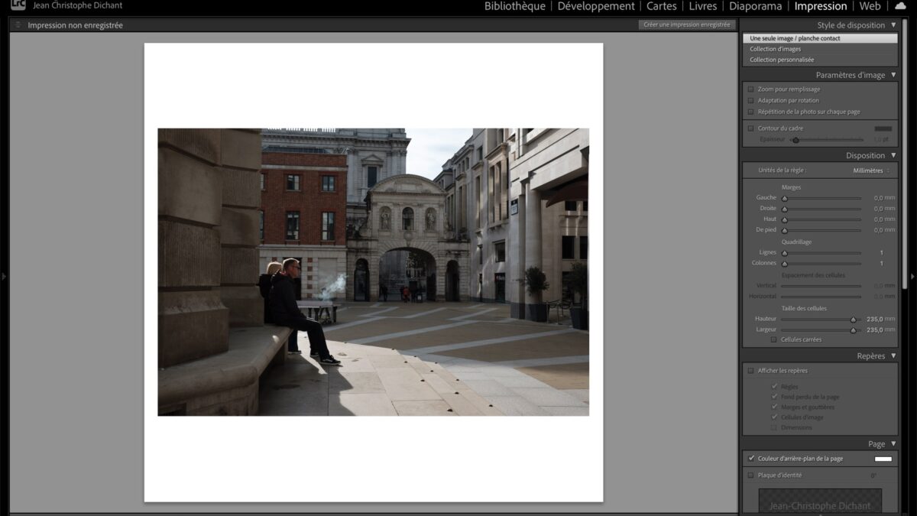Open the Bibliothèque module
Viewport: 917px width, 516px height.
pos(514,7)
